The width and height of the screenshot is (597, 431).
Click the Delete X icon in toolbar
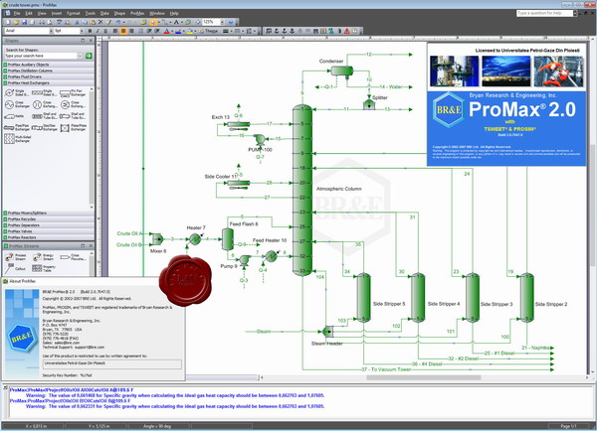click(x=100, y=22)
